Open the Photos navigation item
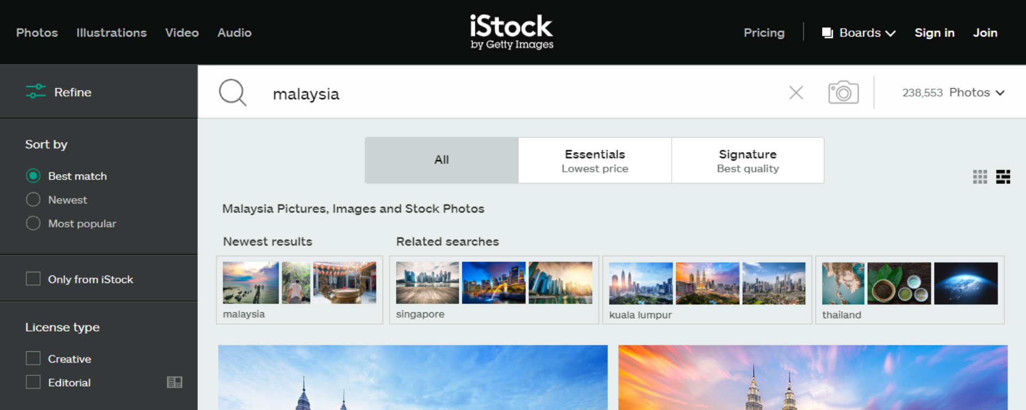Image resolution: width=1026 pixels, height=410 pixels. point(37,33)
